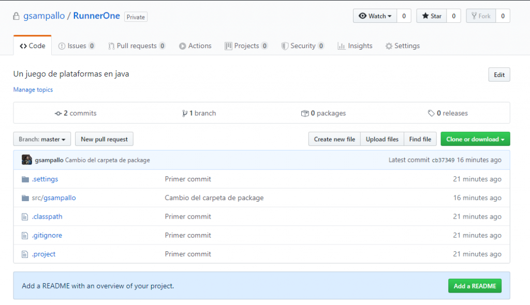530x305 pixels.
Task: Click Primer commit message for .settings
Action: click(188, 179)
